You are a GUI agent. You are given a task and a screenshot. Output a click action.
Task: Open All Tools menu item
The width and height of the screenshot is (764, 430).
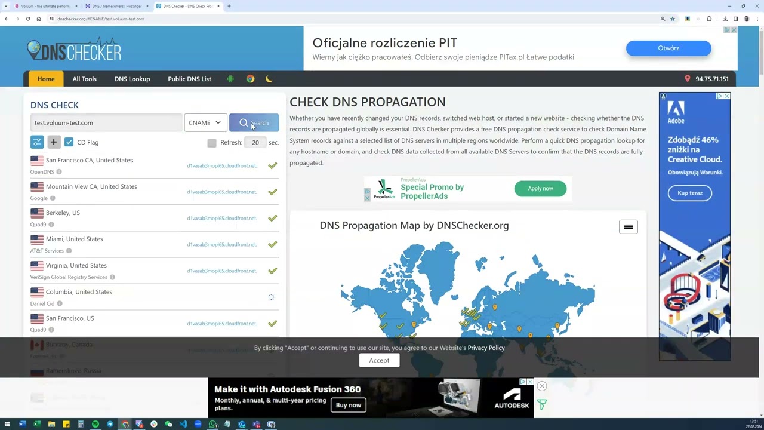point(84,79)
